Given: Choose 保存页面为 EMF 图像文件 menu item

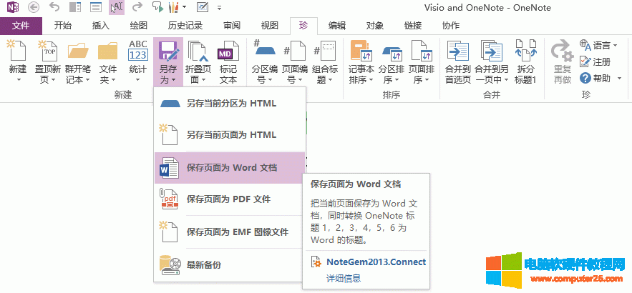Looking at the screenshot, I should point(230,232).
